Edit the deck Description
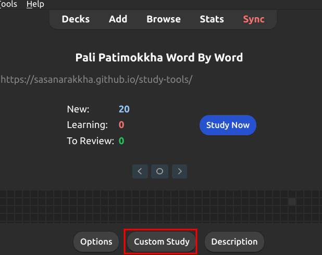This screenshot has width=322, height=255. [x=234, y=241]
